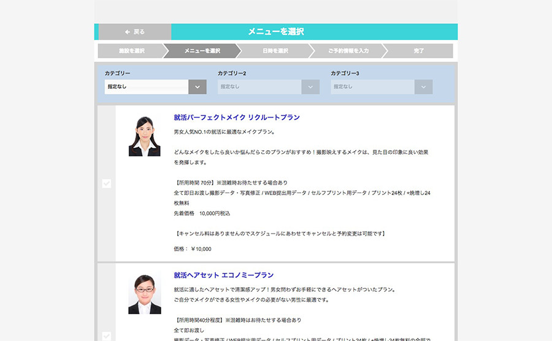552x341 pixels.
Task: Switch to the ご予約情報を入力 step
Action: coord(348,51)
